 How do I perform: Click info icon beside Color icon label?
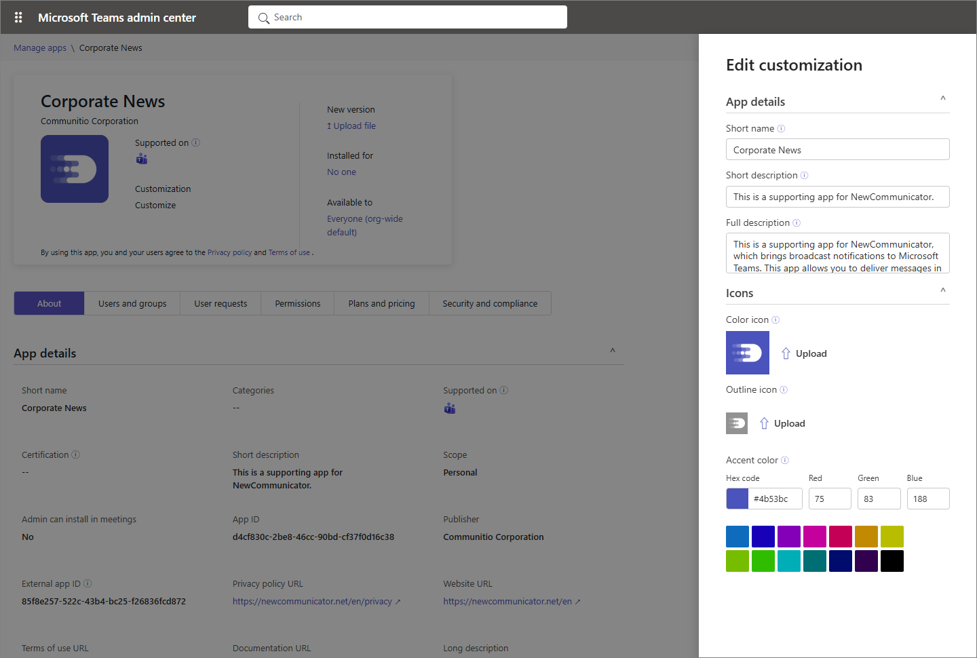775,320
